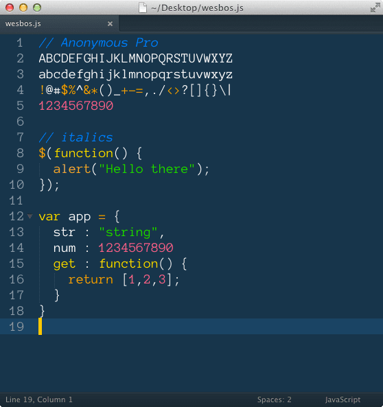383x407 pixels.
Task: Click the return keyword on line 16
Action: click(91, 279)
